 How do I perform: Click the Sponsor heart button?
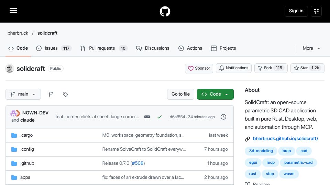point(199,69)
